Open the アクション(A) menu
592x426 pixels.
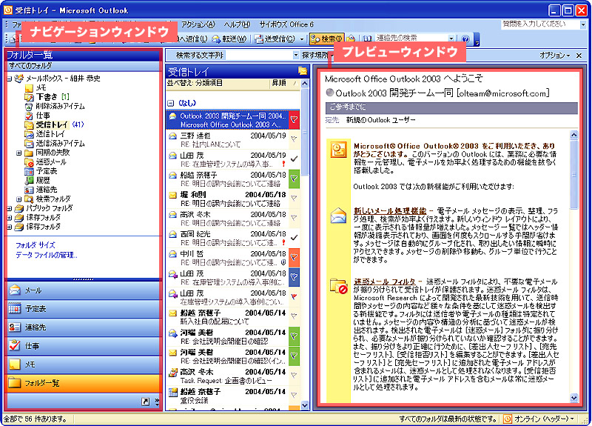[x=198, y=24]
